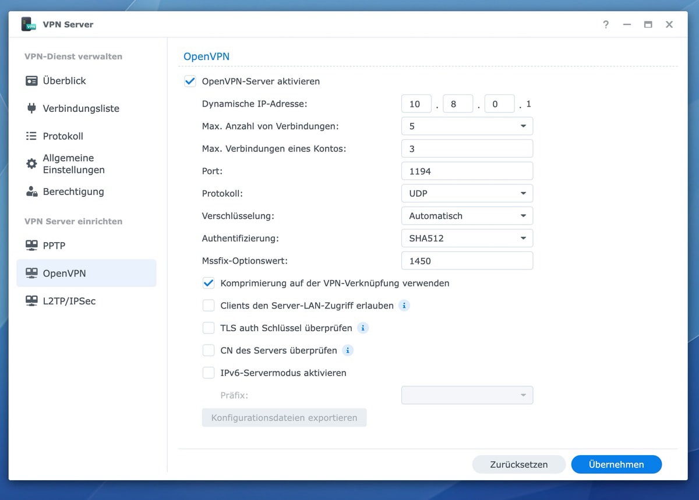Uncheck Komprimierung auf der VPN-Verknüpfung
The height and width of the screenshot is (500, 699).
tap(209, 283)
